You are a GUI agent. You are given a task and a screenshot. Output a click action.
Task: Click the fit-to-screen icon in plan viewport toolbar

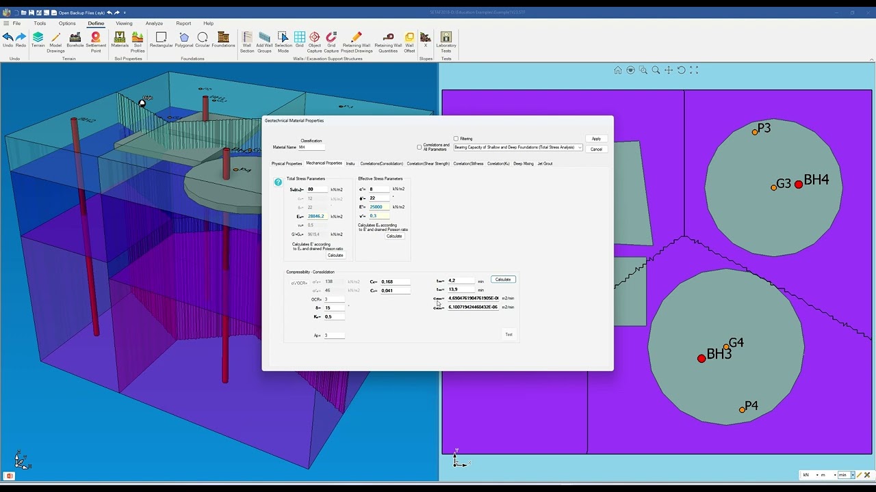tap(694, 70)
